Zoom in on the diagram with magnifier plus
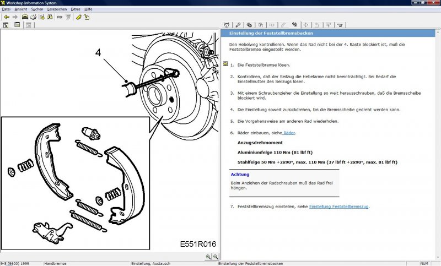The height and width of the screenshot is (266, 441). pyautogui.click(x=208, y=257)
